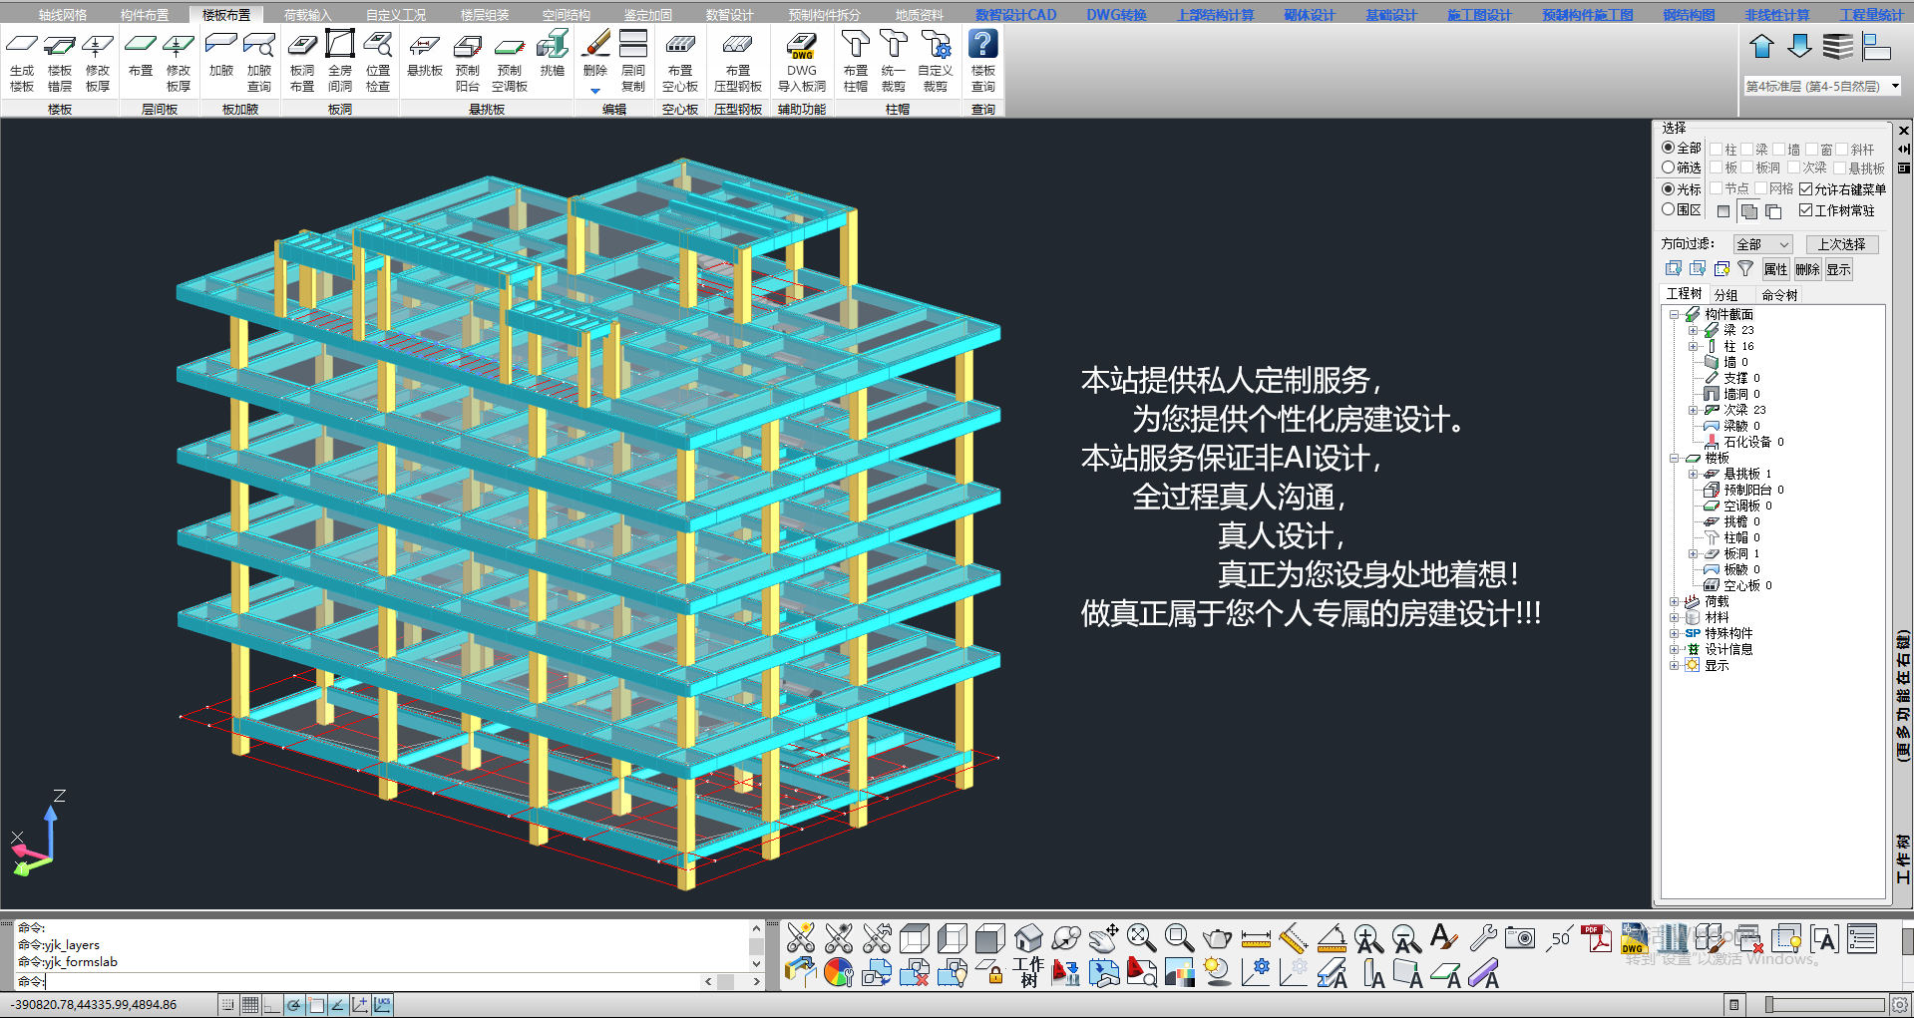Select the 筛选 radio button
Viewport: 1914px width, 1018px height.
(1668, 168)
